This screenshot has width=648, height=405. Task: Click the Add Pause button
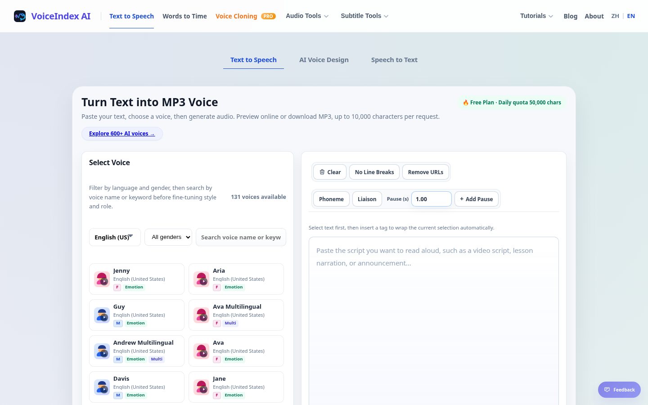(x=477, y=199)
